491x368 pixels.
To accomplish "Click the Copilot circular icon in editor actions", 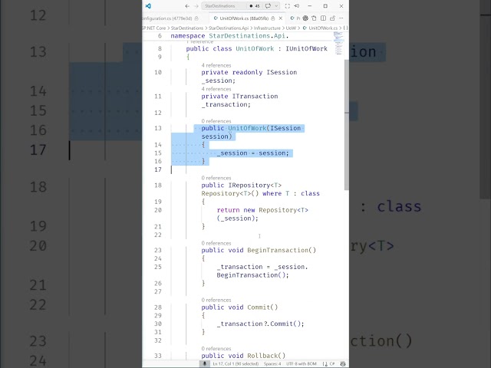I will (x=305, y=18).
